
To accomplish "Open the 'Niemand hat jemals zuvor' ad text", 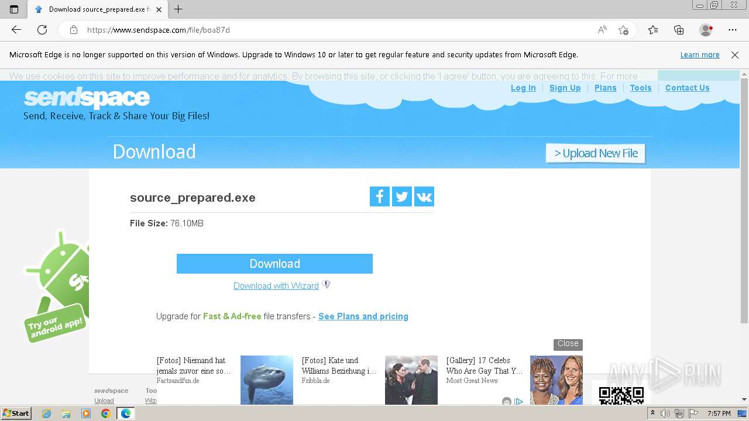I will pos(194,365).
